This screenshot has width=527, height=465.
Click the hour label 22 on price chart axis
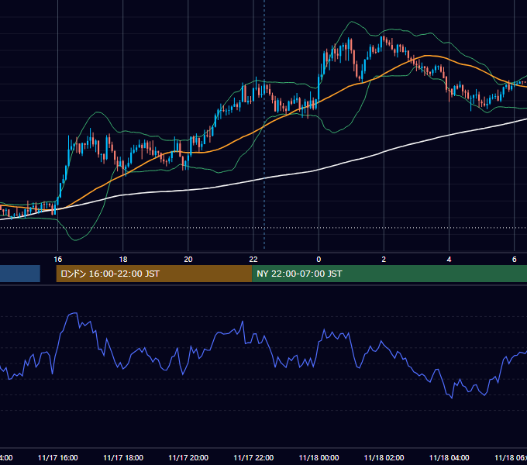coord(253,259)
